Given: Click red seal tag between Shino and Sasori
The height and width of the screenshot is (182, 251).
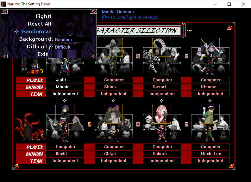Looking at the screenshot, I should [x=138, y=56].
